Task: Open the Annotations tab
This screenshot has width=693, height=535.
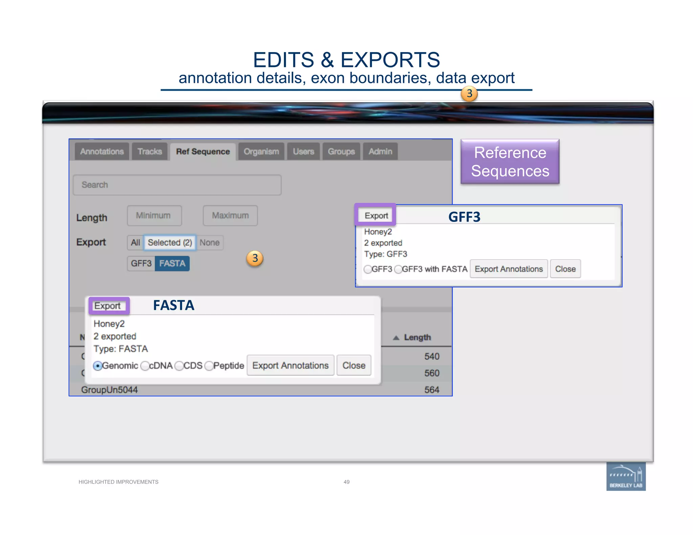Action: click(102, 152)
